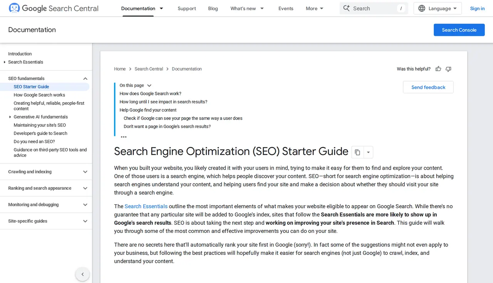
Task: Expand Generative AI fundamentals arrow
Action: [x=10, y=117]
